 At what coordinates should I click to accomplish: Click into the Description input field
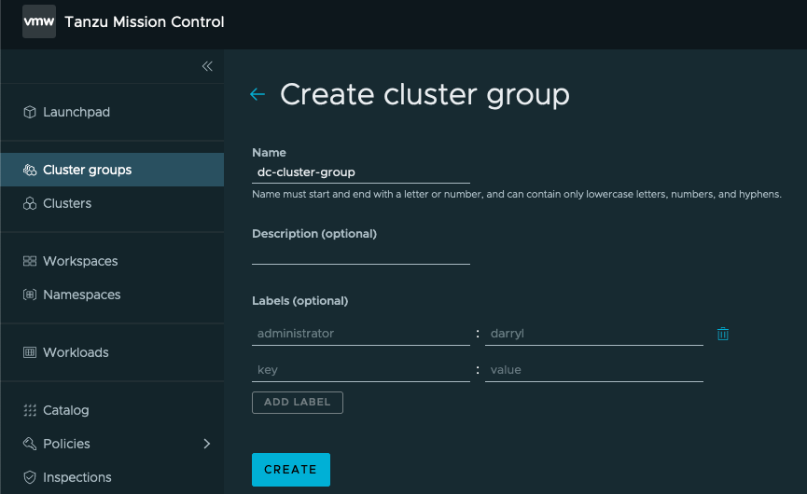[x=361, y=254]
